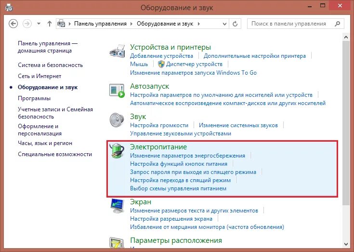Open Диспетчер устройств link
The width and height of the screenshot is (354, 252).
click(194, 64)
